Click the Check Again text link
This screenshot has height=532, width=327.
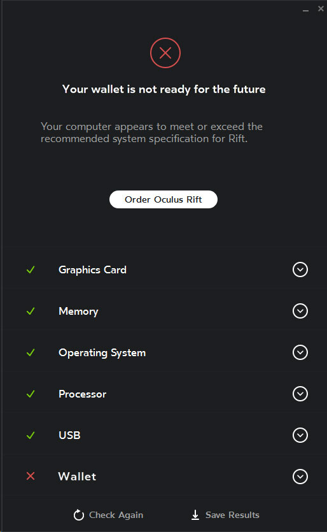point(116,515)
